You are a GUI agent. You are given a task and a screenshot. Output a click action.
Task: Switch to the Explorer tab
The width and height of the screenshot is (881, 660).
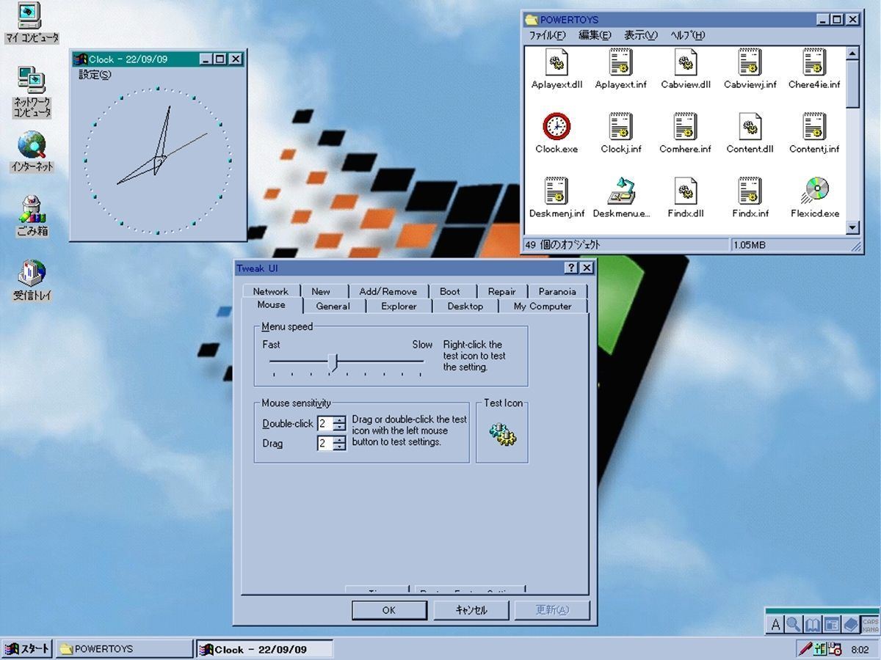(399, 307)
